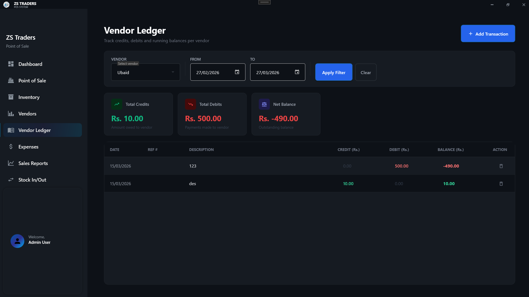Viewport: 529px width, 297px height.
Task: Click the Vendors bar chart icon
Action: pos(11,114)
